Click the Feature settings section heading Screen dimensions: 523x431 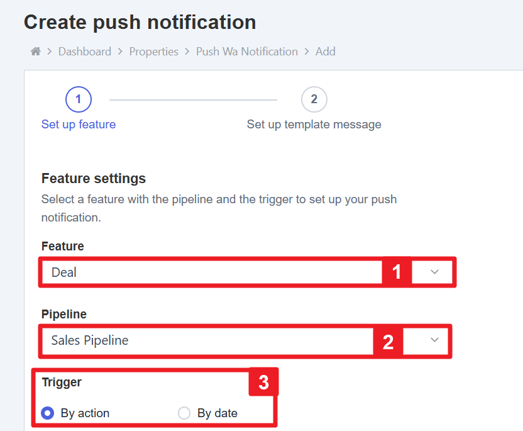(94, 179)
